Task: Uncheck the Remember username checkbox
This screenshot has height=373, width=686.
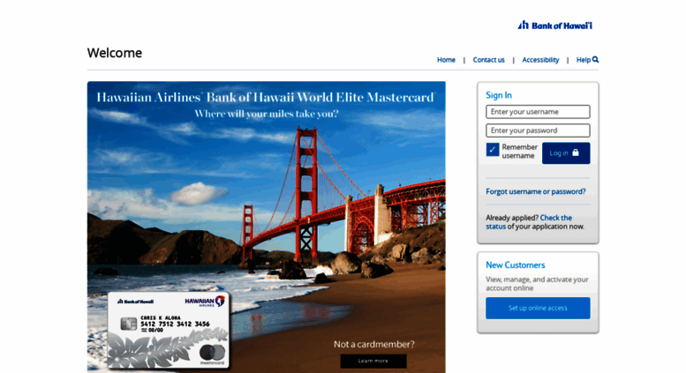Action: coord(493,149)
